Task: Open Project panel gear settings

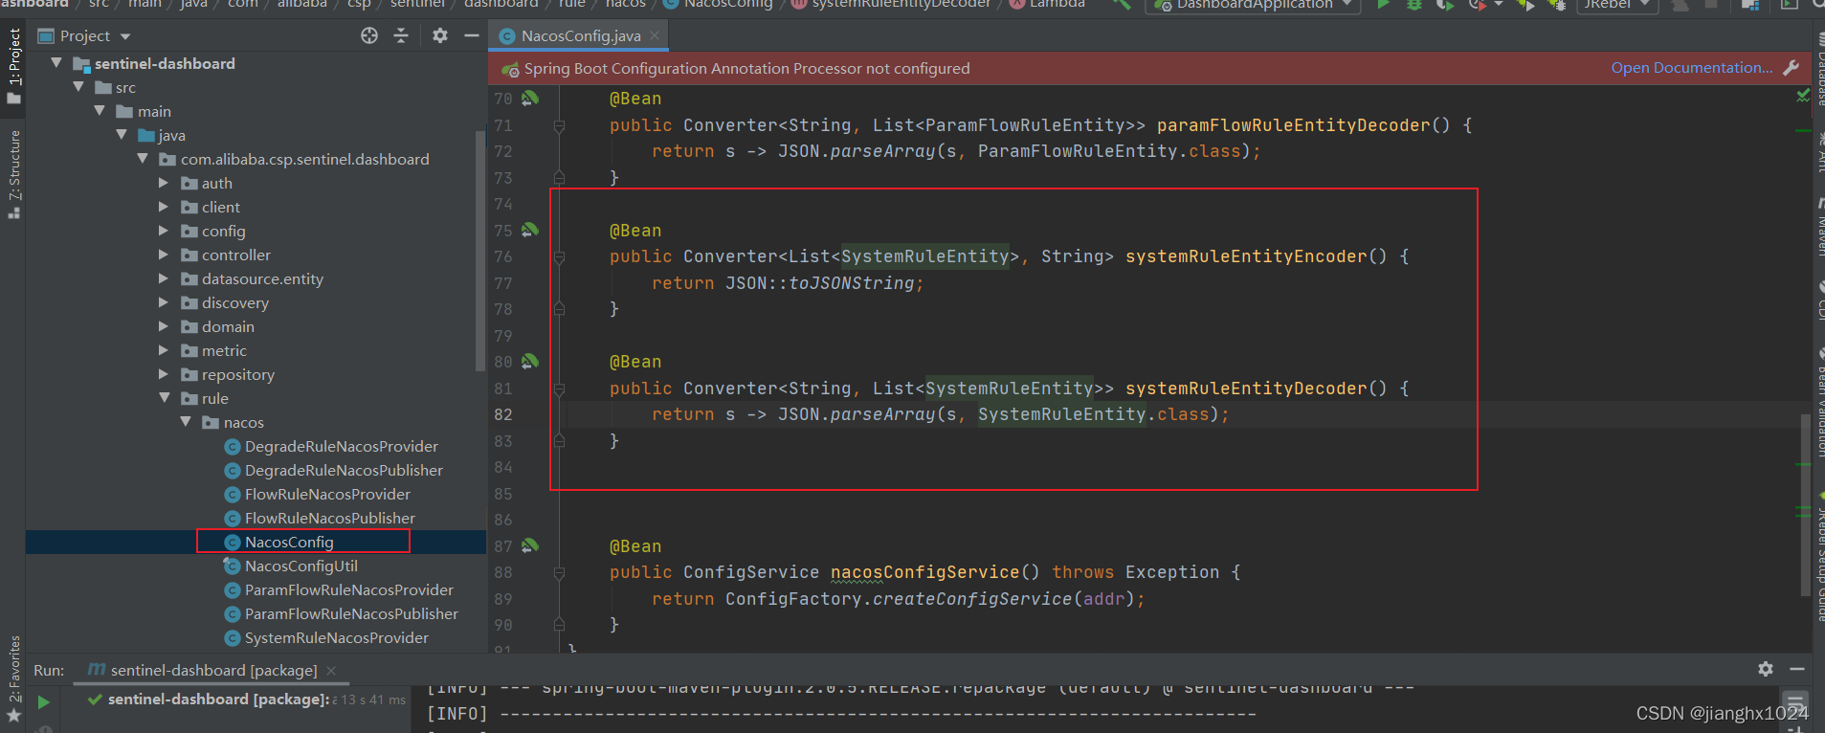Action: coord(440,35)
